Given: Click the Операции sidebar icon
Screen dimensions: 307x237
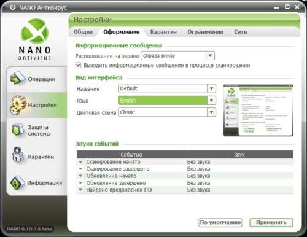Looking at the screenshot, I should (18, 78).
